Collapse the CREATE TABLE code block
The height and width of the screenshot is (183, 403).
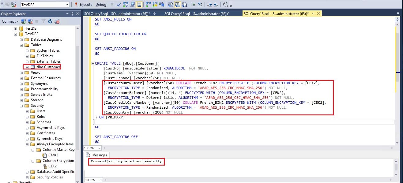click(93, 63)
